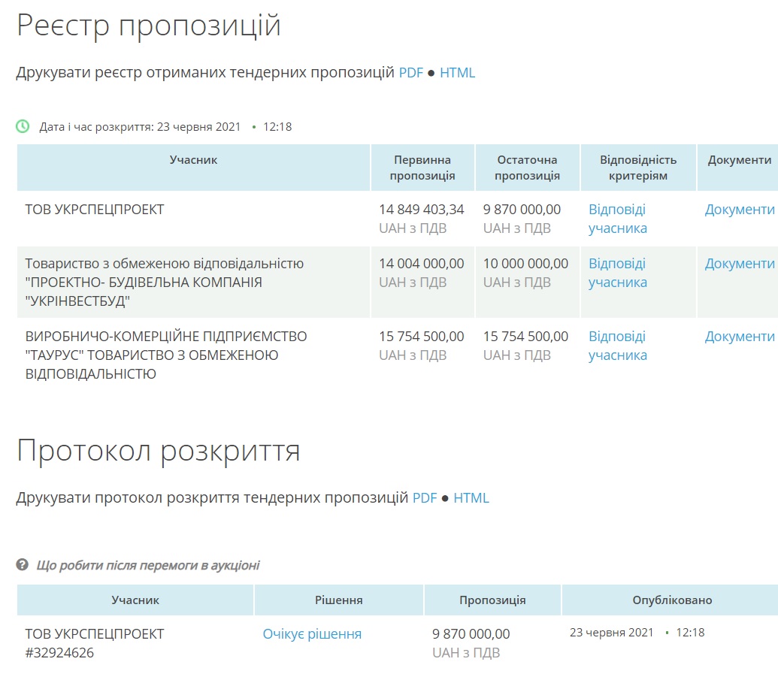778x686 pixels.
Task: Select the protocol participant #32924626
Action: click(59, 653)
